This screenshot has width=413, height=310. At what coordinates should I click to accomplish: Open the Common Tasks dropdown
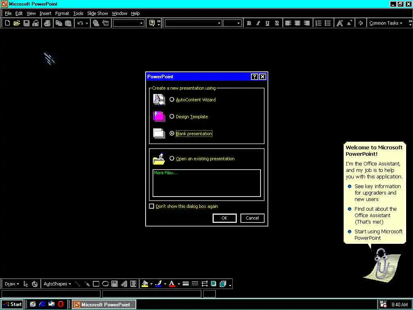(386, 23)
